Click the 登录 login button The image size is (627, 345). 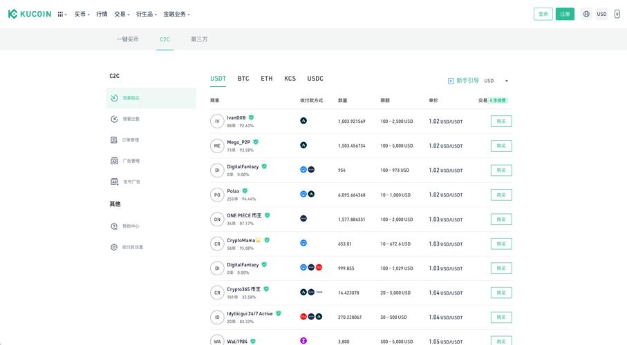[543, 14]
